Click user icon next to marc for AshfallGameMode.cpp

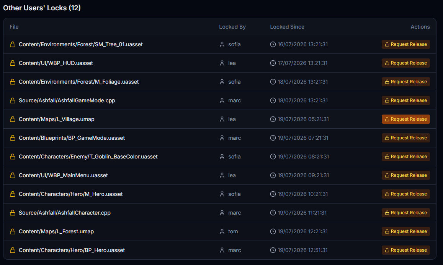(x=222, y=100)
